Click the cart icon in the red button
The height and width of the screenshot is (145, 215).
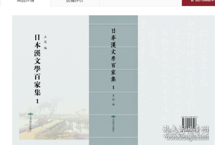(x=192, y=1)
